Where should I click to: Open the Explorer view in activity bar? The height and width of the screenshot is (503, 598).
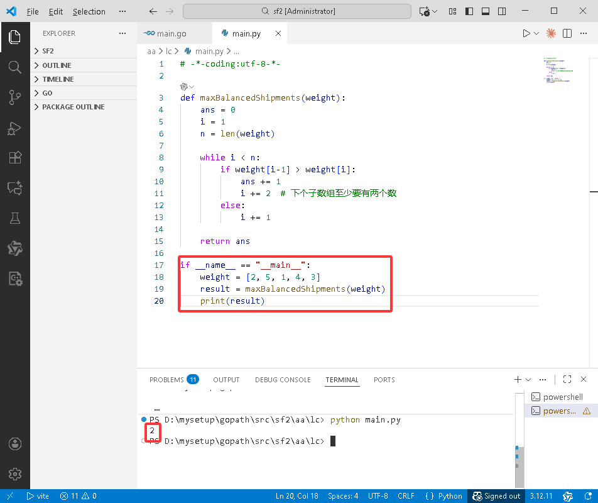14,37
